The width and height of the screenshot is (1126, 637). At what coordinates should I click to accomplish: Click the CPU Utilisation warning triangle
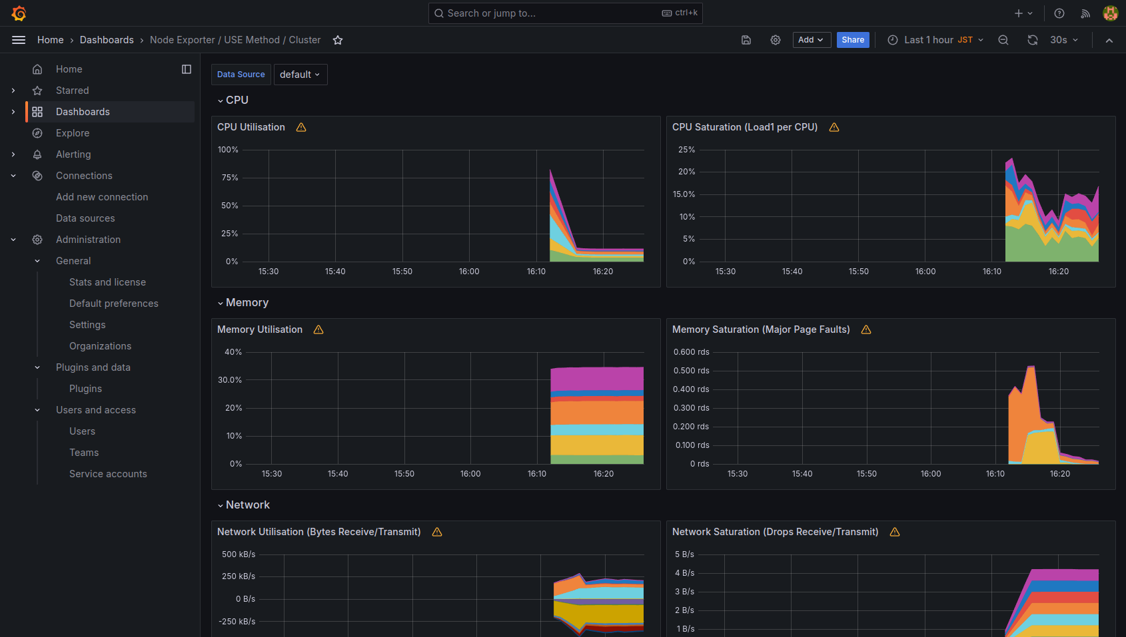pos(301,127)
